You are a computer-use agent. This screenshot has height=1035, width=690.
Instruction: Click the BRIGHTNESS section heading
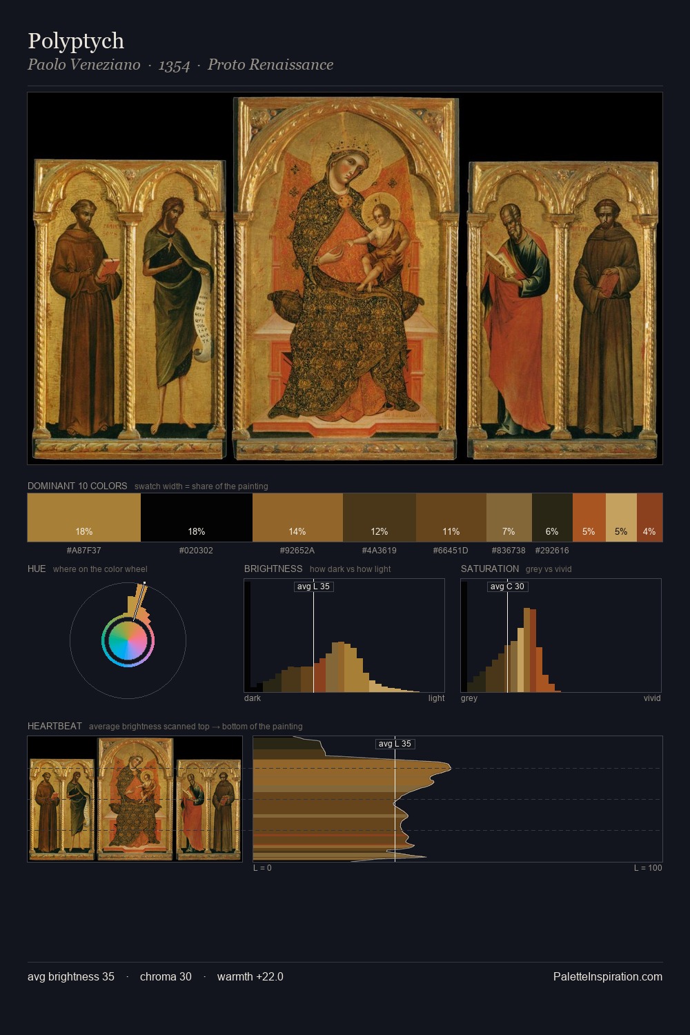tap(273, 569)
